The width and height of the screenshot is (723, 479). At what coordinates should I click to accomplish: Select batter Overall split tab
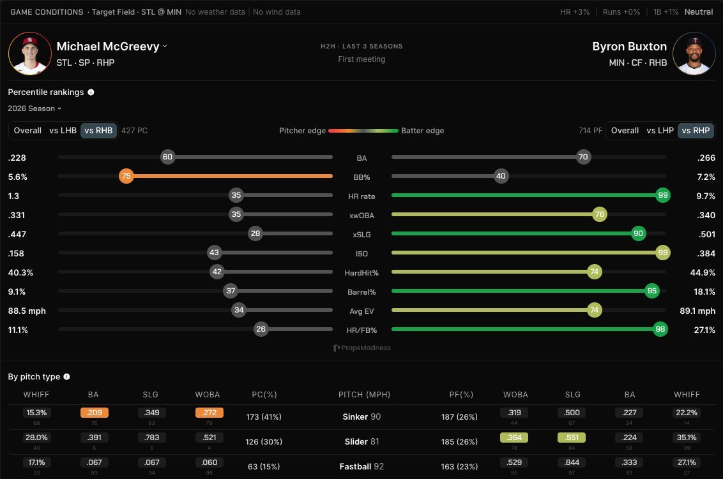[x=625, y=130]
